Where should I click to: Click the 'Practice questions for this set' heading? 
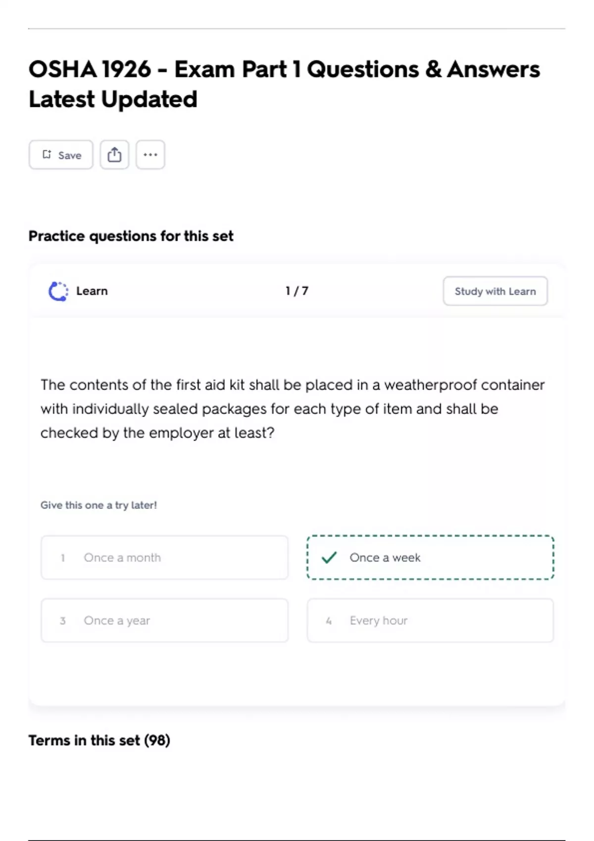click(x=131, y=236)
